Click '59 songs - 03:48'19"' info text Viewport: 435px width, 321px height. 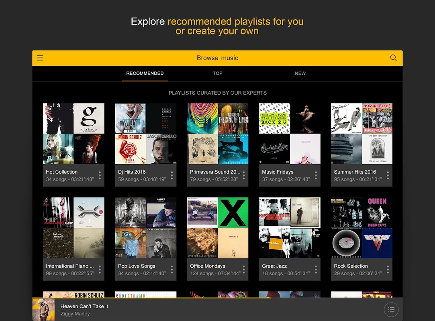tap(142, 179)
